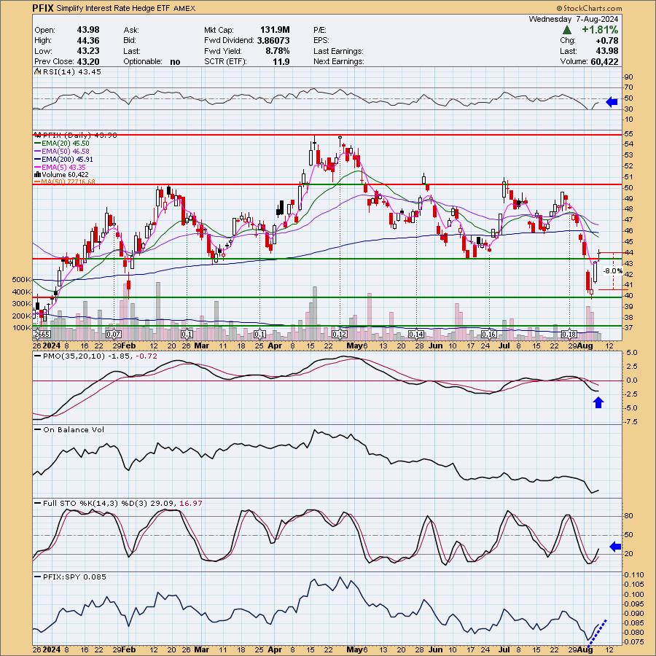Viewport: 656px width, 656px height.
Task: Click the 'P/E:' label
Action: click(x=320, y=30)
